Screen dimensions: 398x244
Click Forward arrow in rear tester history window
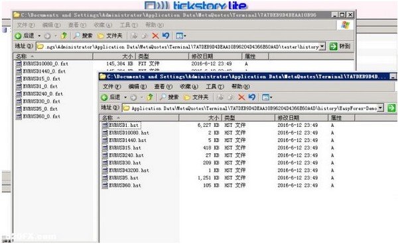click(x=48, y=36)
